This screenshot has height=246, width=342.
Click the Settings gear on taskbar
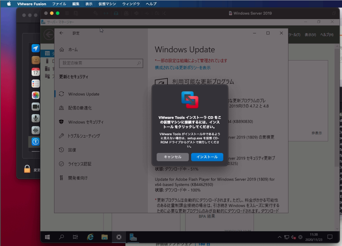[119, 237]
